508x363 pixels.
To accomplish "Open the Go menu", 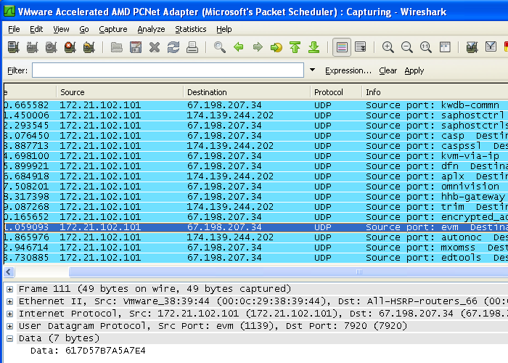I will click(84, 29).
